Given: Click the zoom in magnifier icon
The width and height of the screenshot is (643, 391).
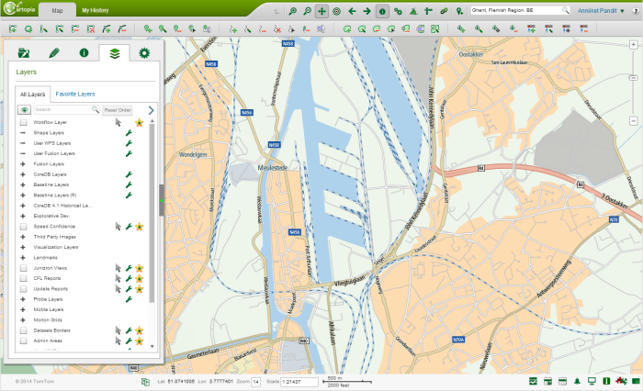Looking at the screenshot, I should (x=290, y=12).
